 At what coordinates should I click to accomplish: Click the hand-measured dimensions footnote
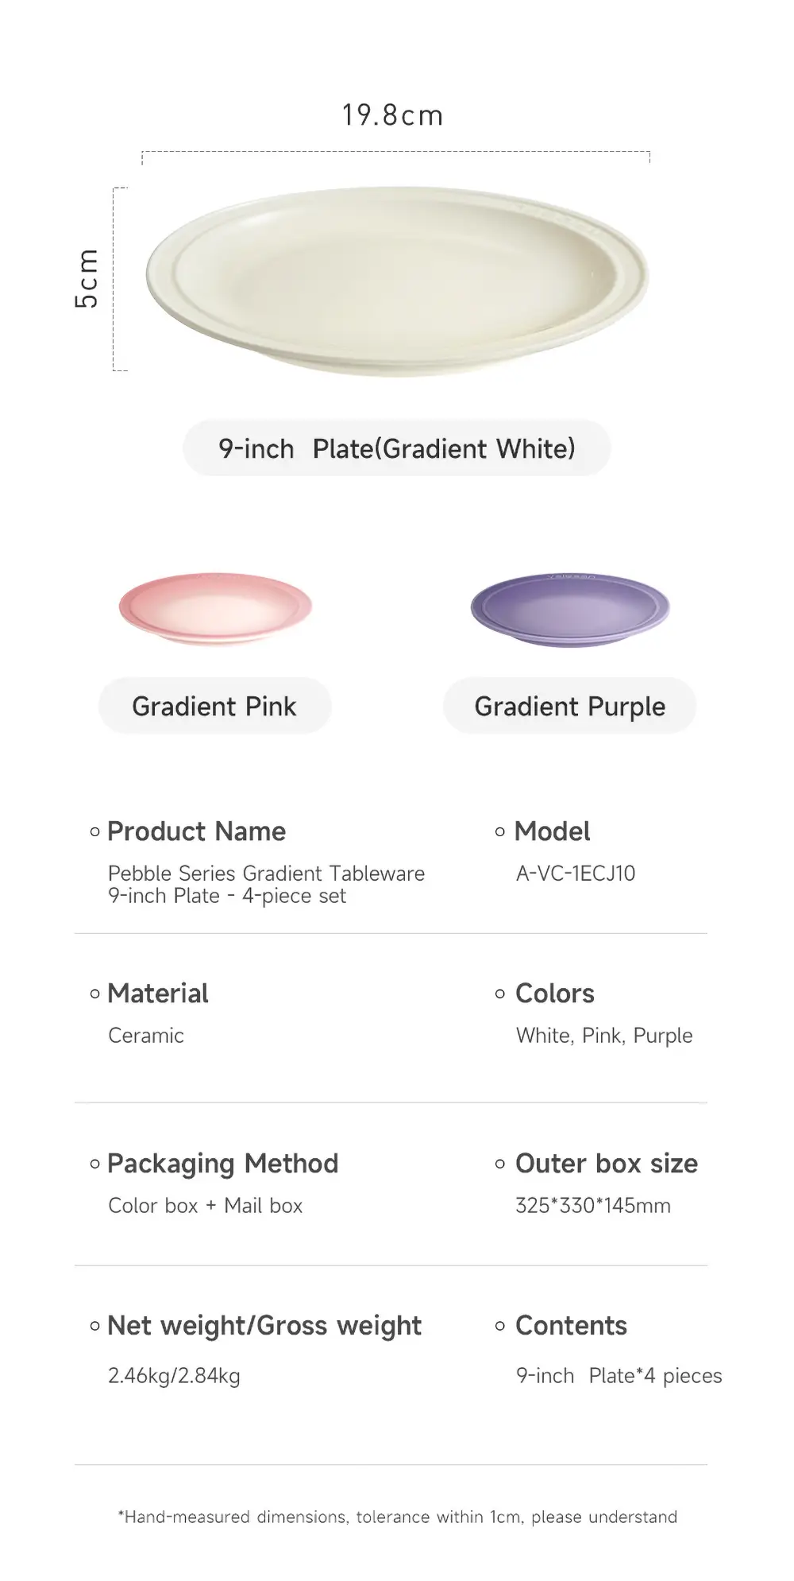click(x=397, y=1517)
